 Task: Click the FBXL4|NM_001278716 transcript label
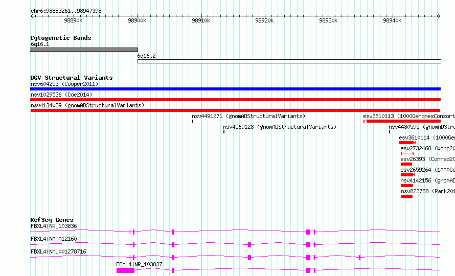coord(58,251)
